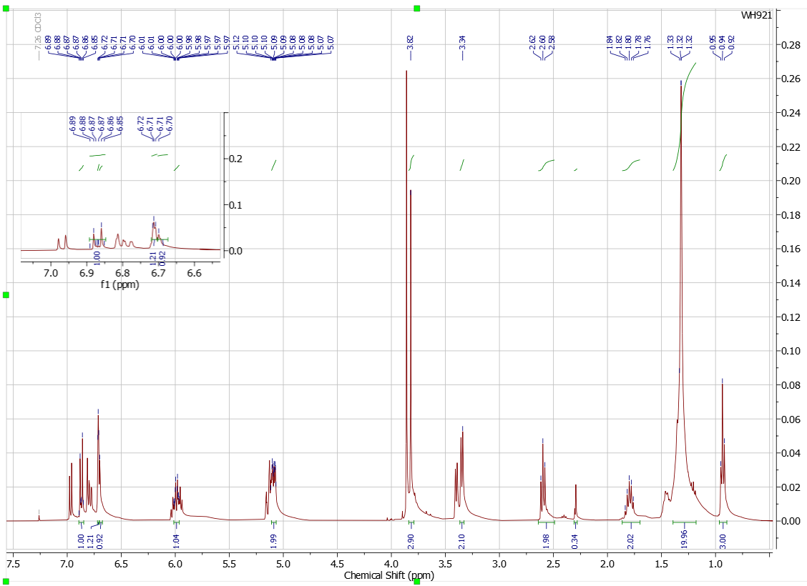Click the 4.5 tick on chemical shift axis
The width and height of the screenshot is (807, 586).
click(x=338, y=564)
